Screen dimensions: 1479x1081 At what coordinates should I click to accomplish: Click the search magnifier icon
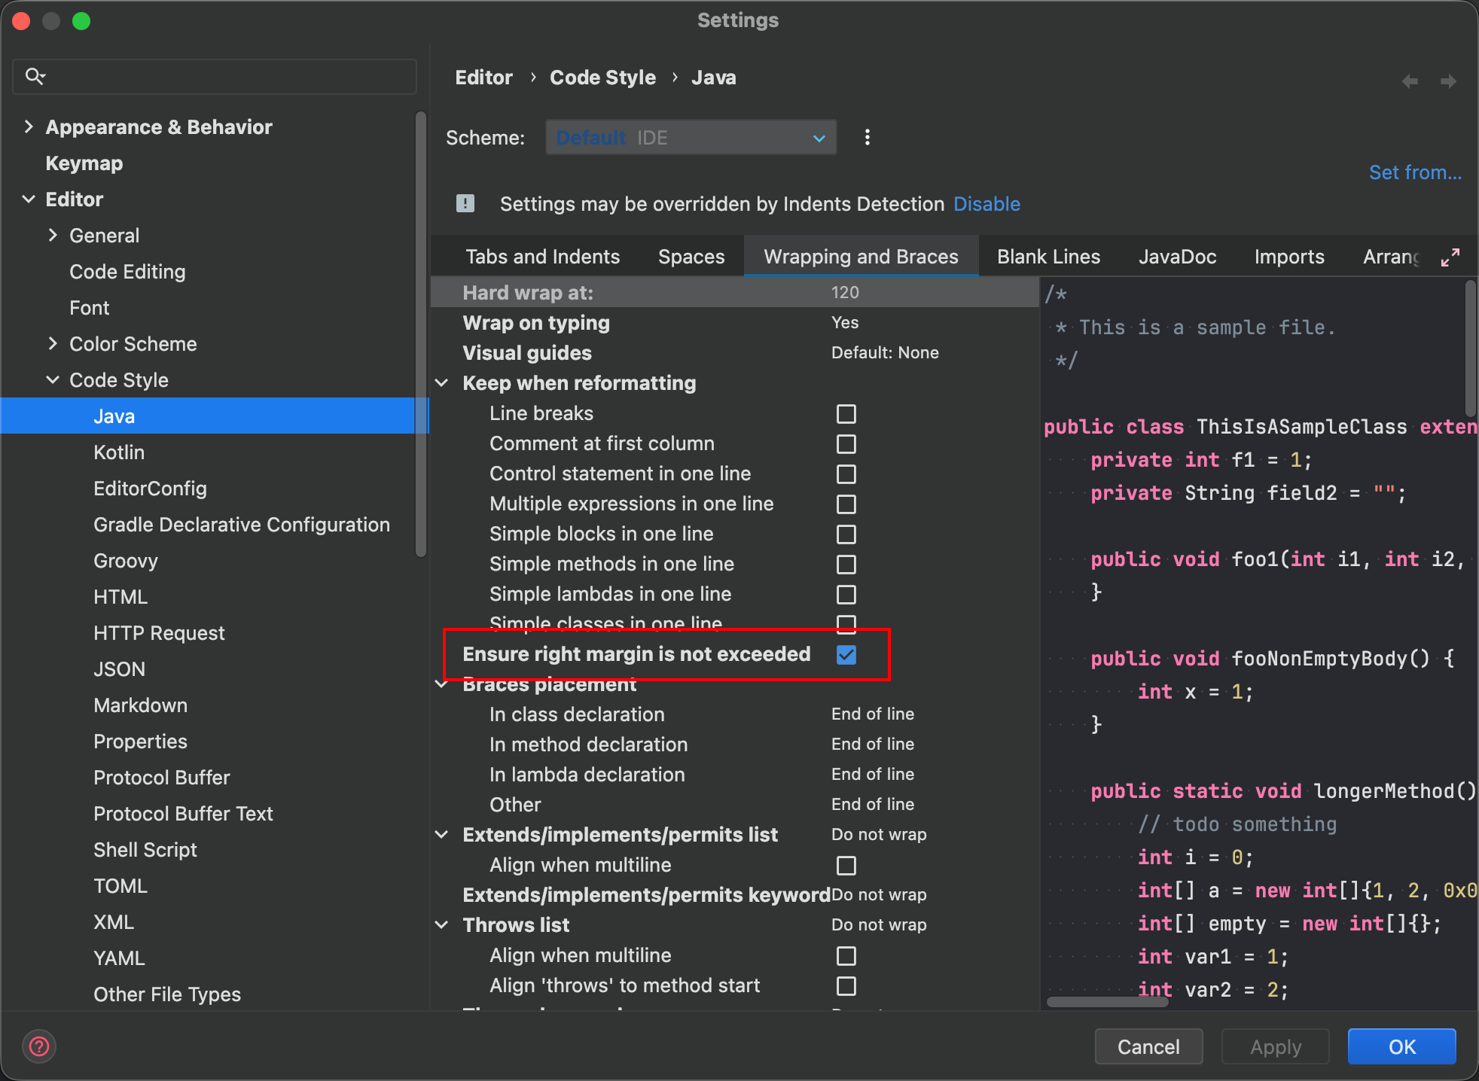35,76
